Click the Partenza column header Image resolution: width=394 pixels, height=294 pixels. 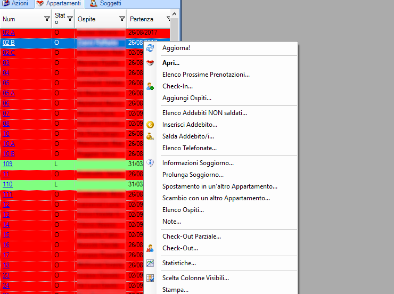[142, 19]
